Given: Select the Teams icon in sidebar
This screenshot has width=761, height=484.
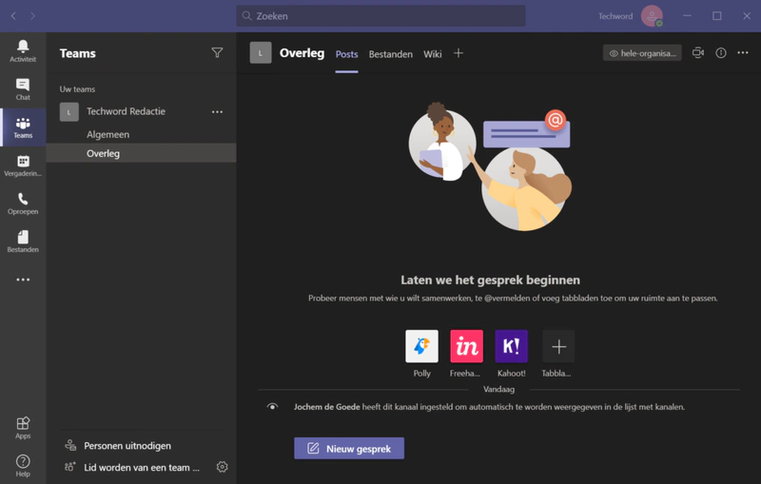Looking at the screenshot, I should [23, 127].
